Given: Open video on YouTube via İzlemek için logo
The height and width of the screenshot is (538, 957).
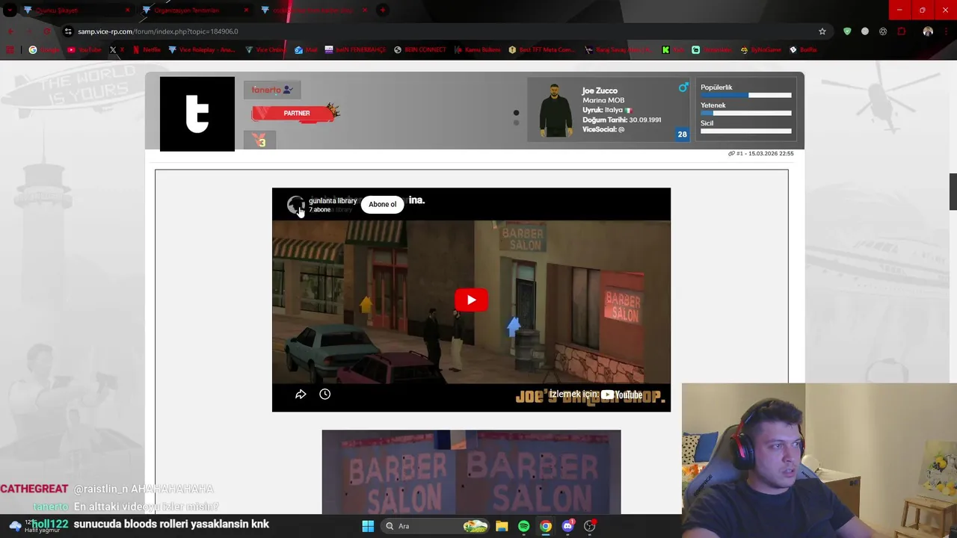Looking at the screenshot, I should pyautogui.click(x=596, y=395).
